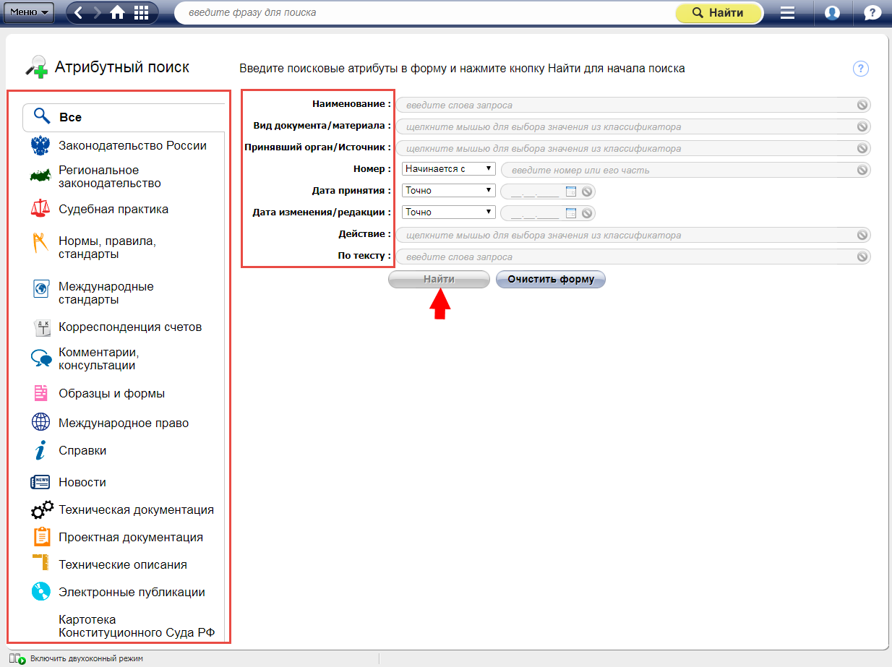Open the grid apps icon in toolbar
Screen dimensions: 892x667
[x=141, y=12]
